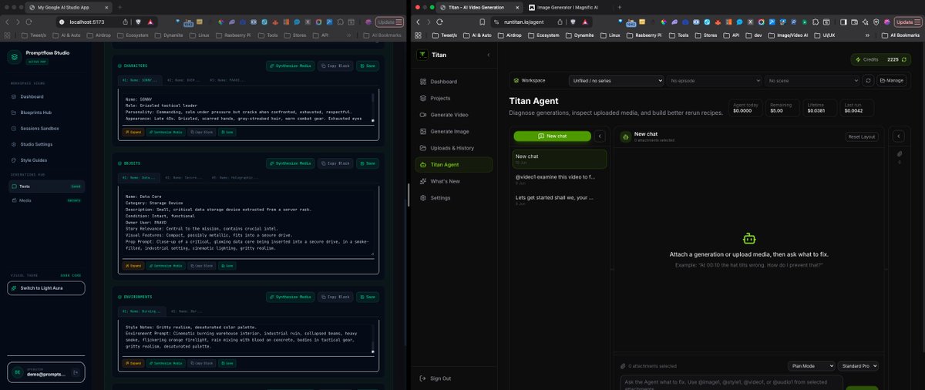Open the No scene dropdown
925x390 pixels.
click(812, 80)
